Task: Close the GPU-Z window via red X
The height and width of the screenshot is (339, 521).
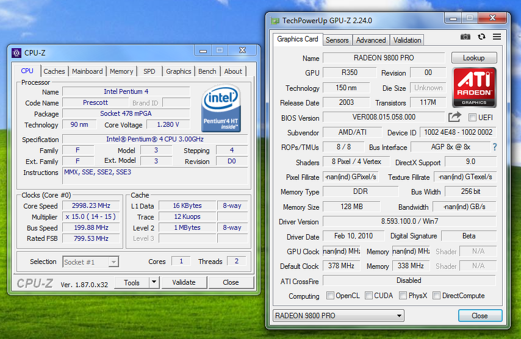Action: coord(492,18)
